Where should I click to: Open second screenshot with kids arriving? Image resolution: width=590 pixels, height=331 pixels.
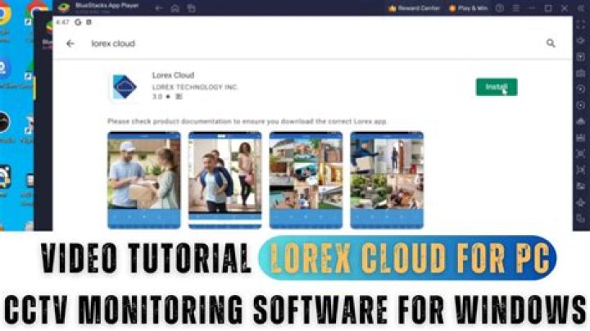(225, 179)
